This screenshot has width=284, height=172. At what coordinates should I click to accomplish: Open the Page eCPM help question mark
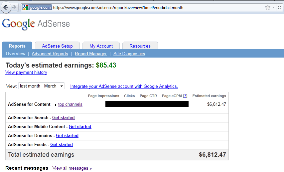[185, 96]
